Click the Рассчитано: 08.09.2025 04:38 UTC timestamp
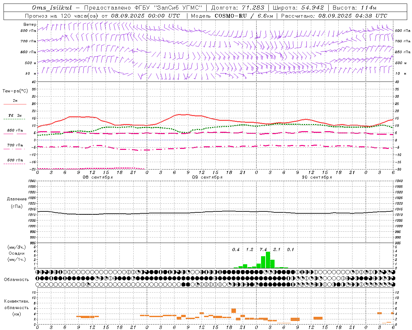 click(334, 16)
